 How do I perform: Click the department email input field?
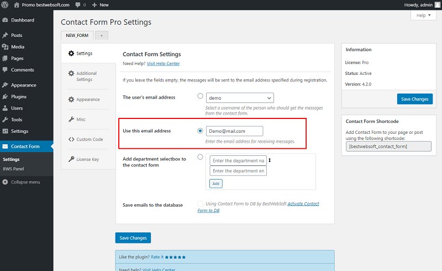[x=238, y=171]
